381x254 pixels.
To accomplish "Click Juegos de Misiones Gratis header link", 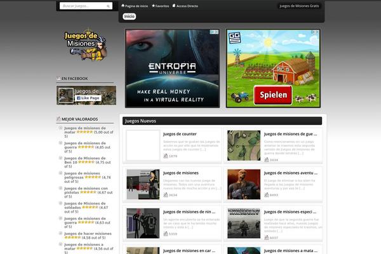I will pos(299,6).
